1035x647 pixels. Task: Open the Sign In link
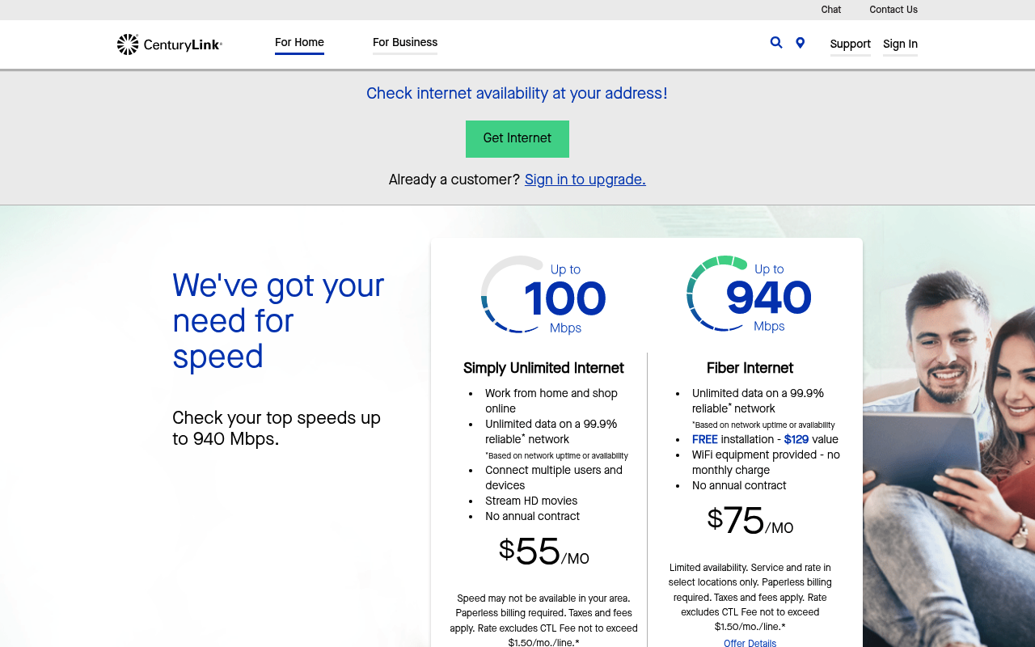[900, 44]
